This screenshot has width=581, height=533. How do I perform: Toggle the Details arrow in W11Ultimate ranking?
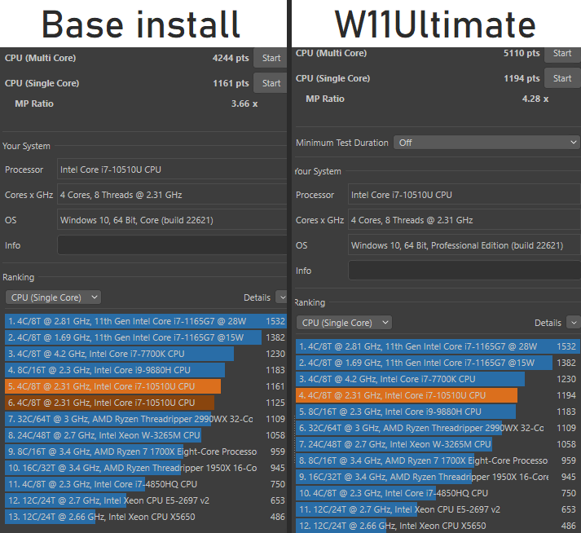(x=573, y=323)
